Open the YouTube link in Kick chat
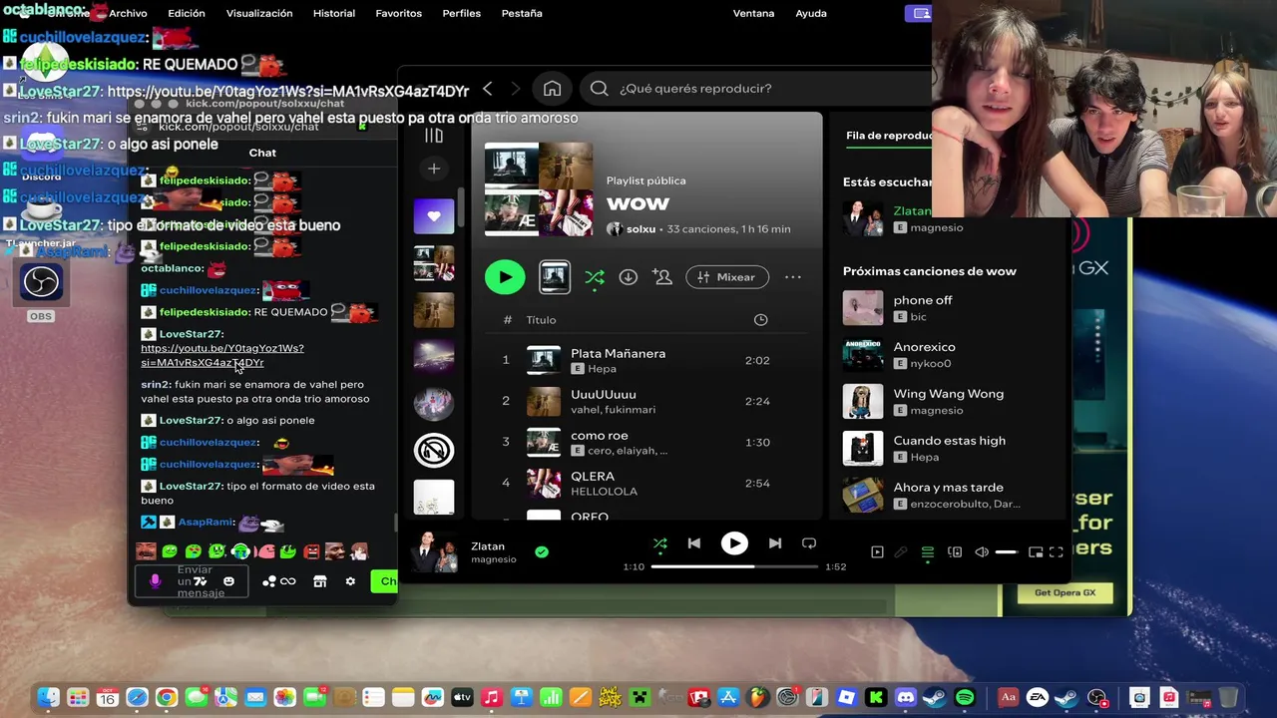This screenshot has height=718, width=1277. pyautogui.click(x=221, y=356)
